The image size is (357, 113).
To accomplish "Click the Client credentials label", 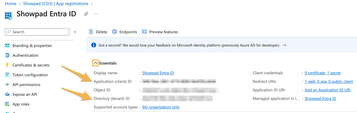I will (268, 73).
